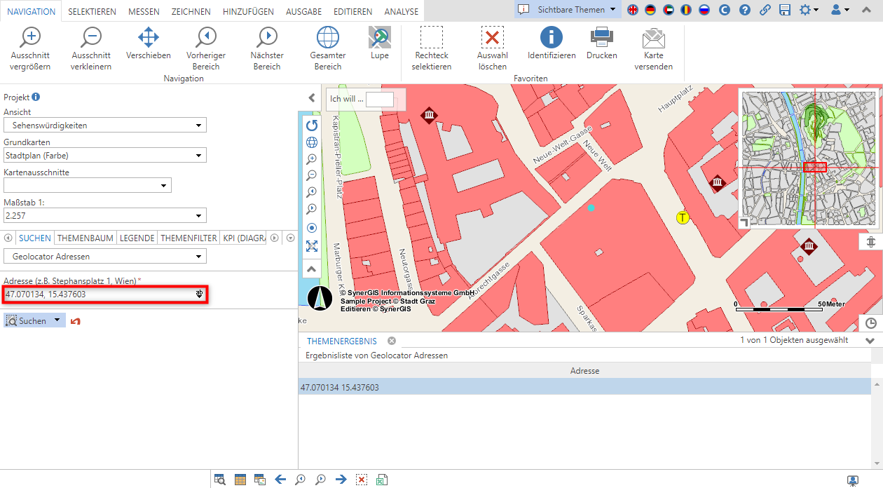The width and height of the screenshot is (883, 488).
Task: Select the Verschieben pan tool
Action: [149, 43]
